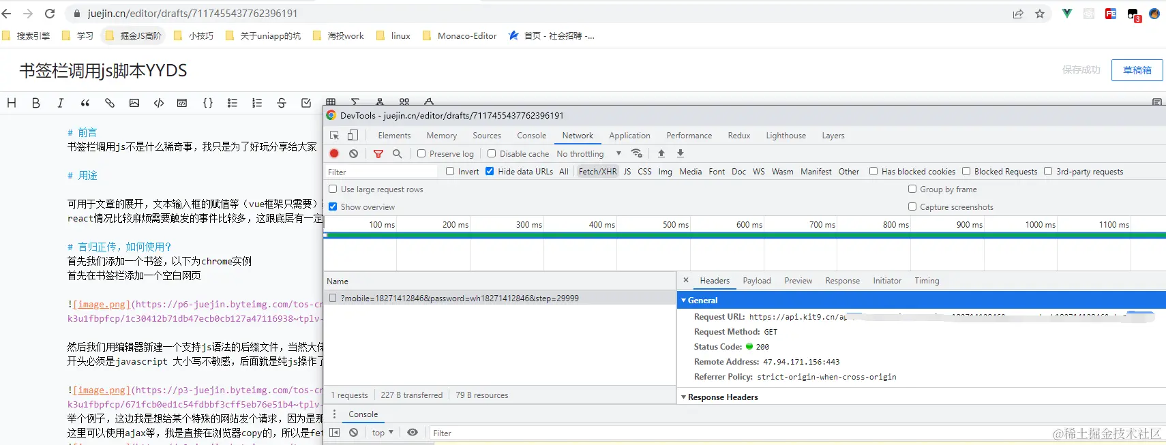Screen dimensions: 1166x445
Task: Stop recording the network log
Action: tap(334, 154)
